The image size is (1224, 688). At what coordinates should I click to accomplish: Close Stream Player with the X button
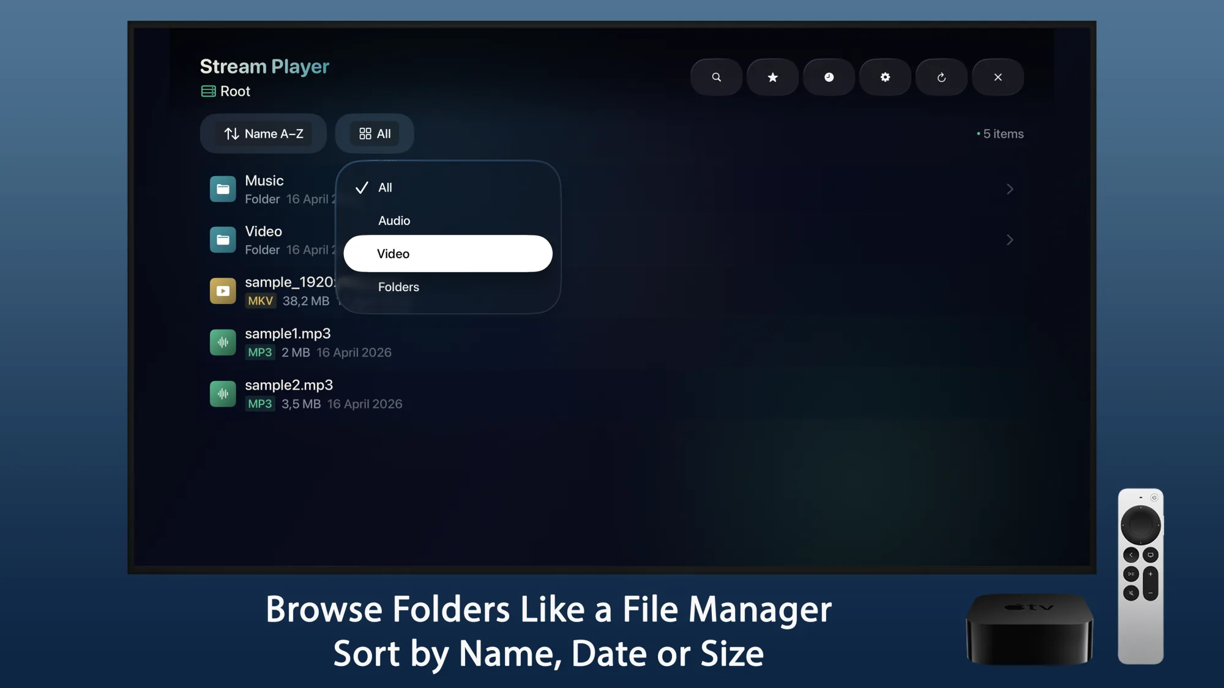(998, 77)
